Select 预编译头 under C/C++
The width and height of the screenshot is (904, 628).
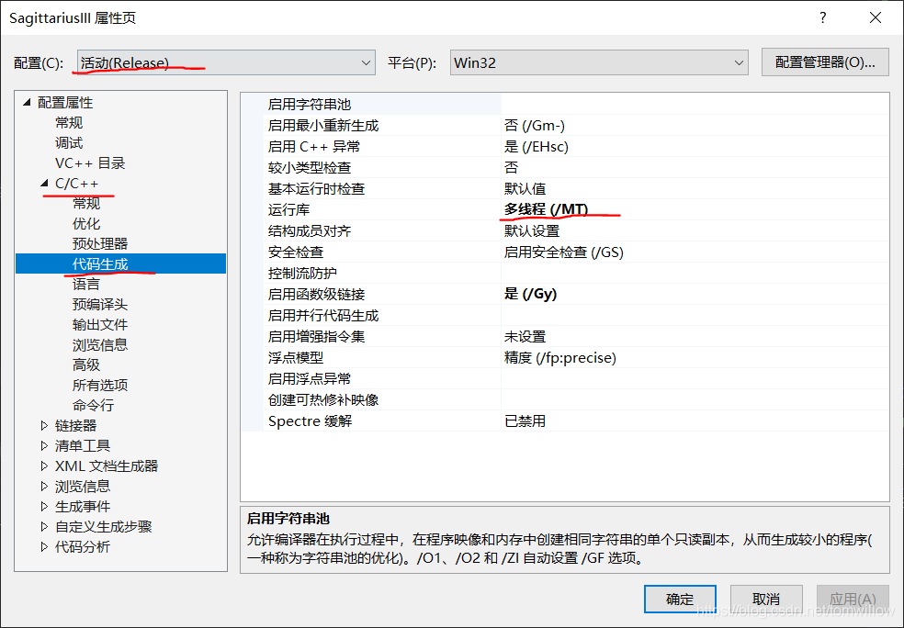click(100, 304)
